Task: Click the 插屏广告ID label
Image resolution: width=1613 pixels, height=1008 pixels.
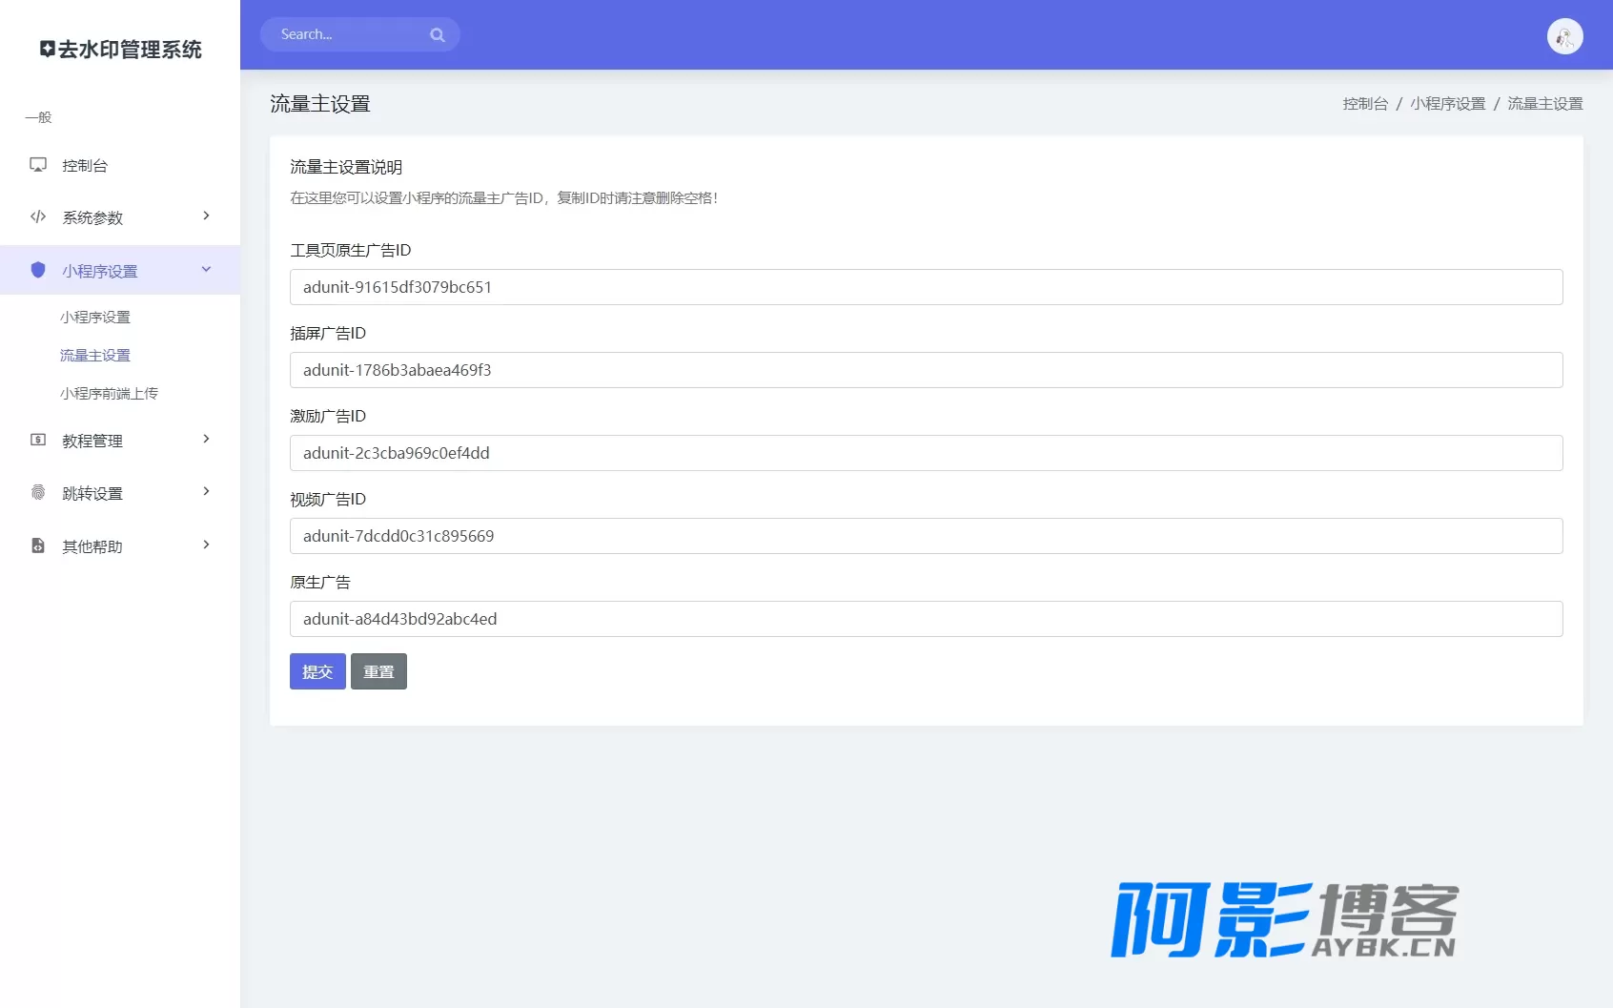Action: pos(328,333)
